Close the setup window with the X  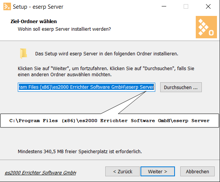pyautogui.click(x=208, y=6)
